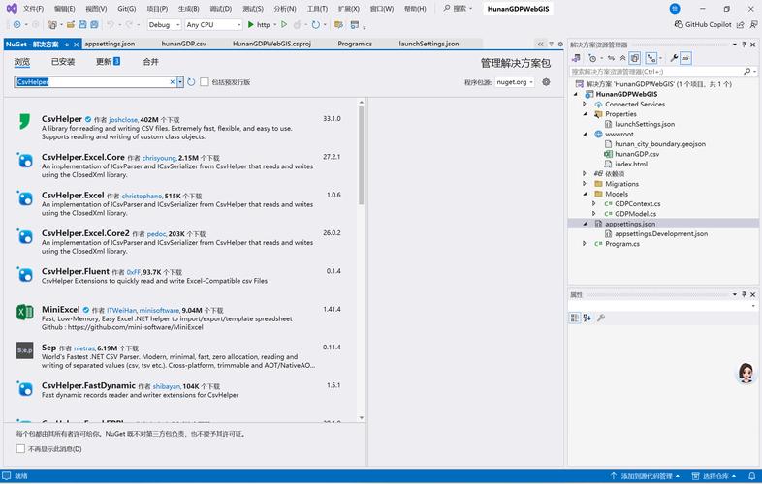Switch to the Installed packages tab
This screenshot has width=762, height=484.
pyautogui.click(x=63, y=62)
